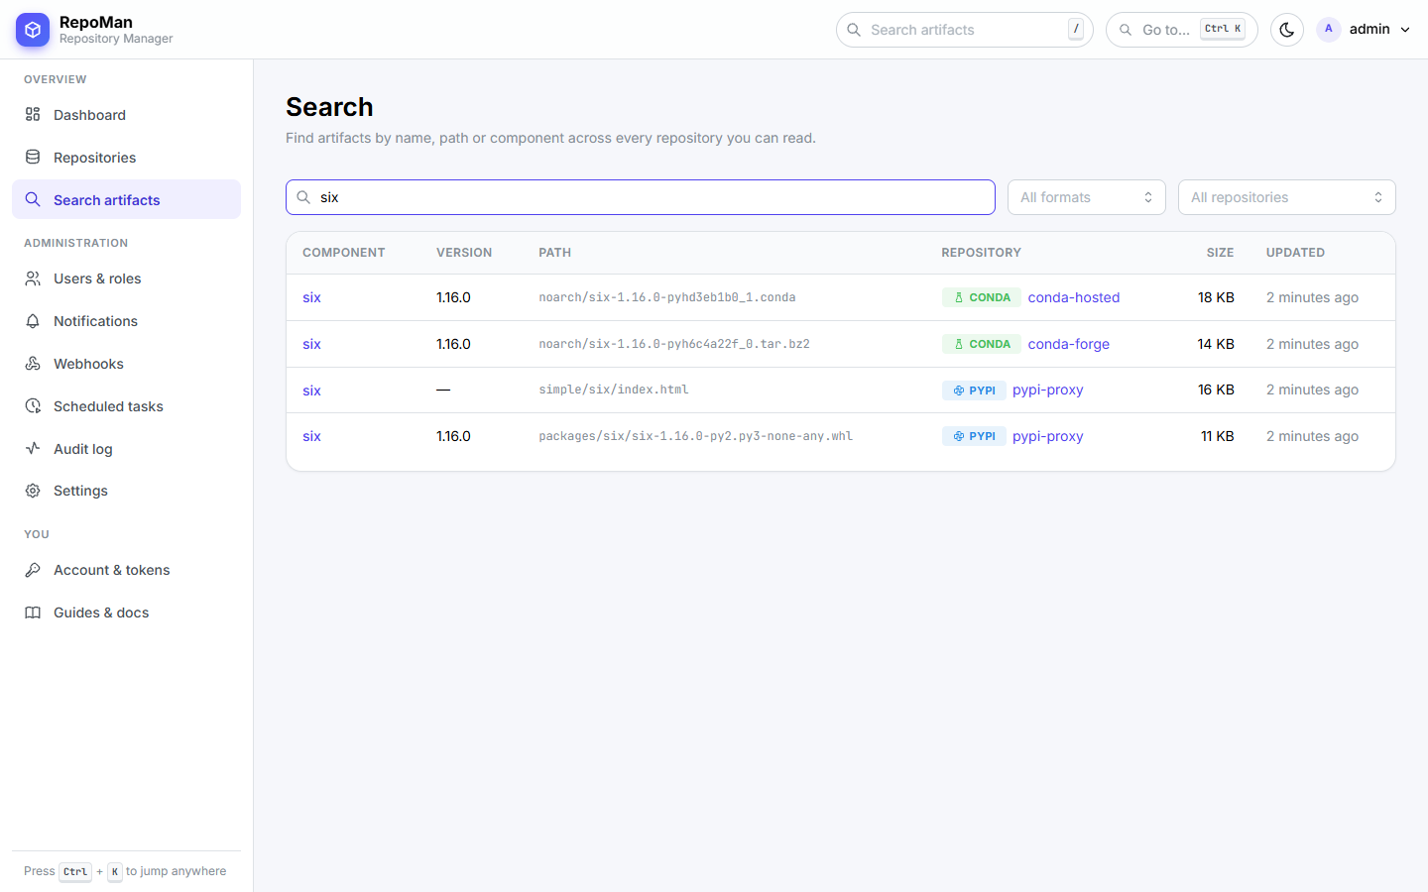Click the CONDA badge in conda-forge row

982,344
